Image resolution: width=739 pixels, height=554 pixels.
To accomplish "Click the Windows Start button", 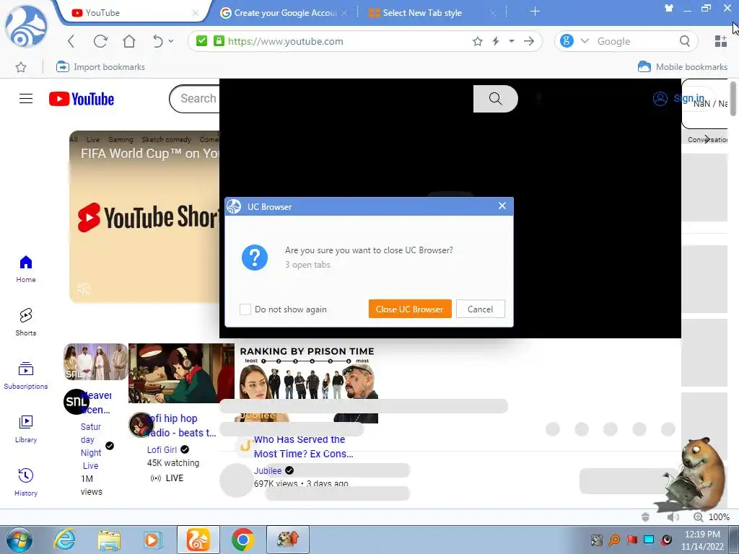I will 19,540.
